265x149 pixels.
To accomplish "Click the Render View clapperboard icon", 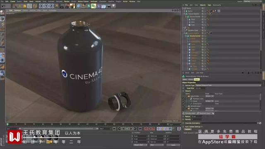I will (62, 6).
